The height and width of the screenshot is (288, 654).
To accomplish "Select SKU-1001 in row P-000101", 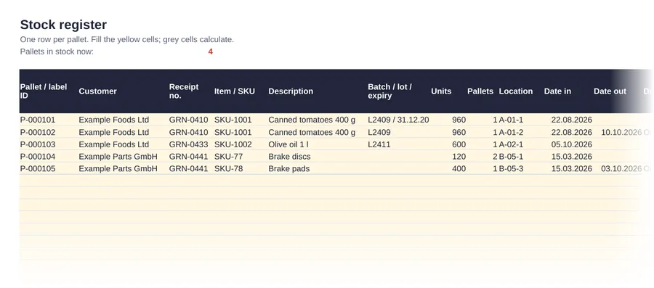I will pyautogui.click(x=233, y=120).
